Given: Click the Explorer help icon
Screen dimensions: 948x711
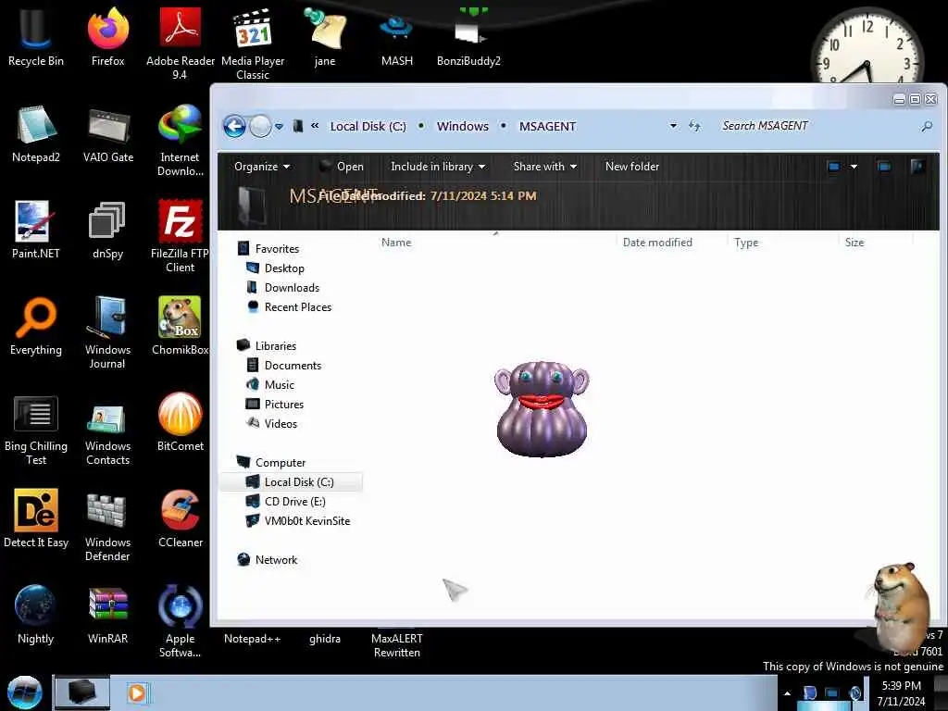Looking at the screenshot, I should tap(917, 167).
